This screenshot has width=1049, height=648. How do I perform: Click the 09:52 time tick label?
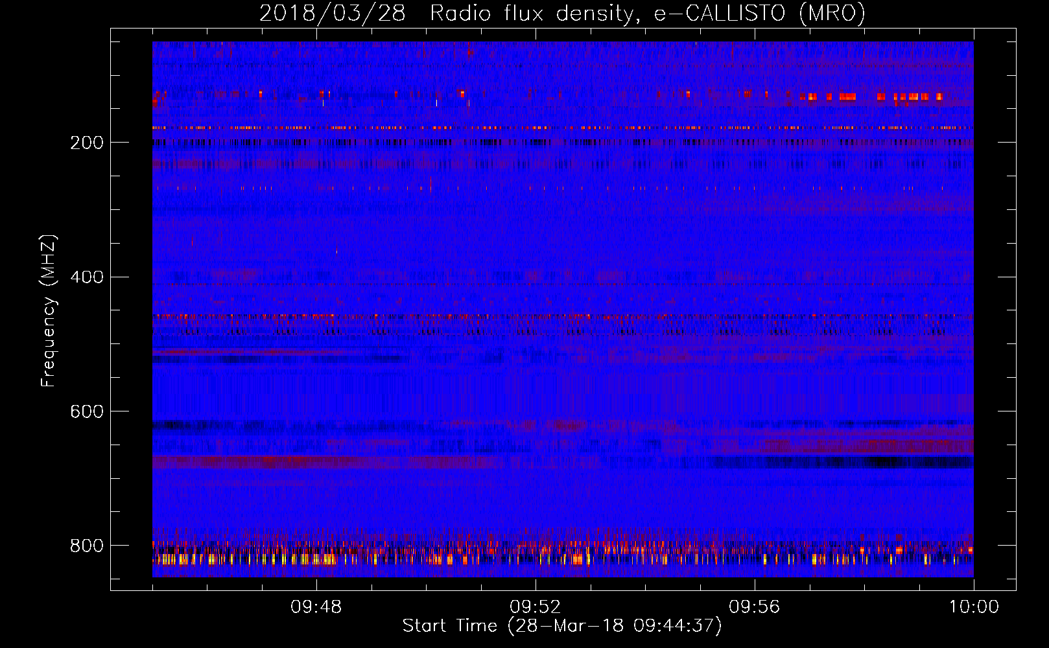[x=536, y=607]
